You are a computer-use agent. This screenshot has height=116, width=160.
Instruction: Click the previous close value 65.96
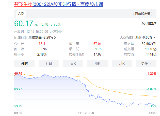point(43,49)
